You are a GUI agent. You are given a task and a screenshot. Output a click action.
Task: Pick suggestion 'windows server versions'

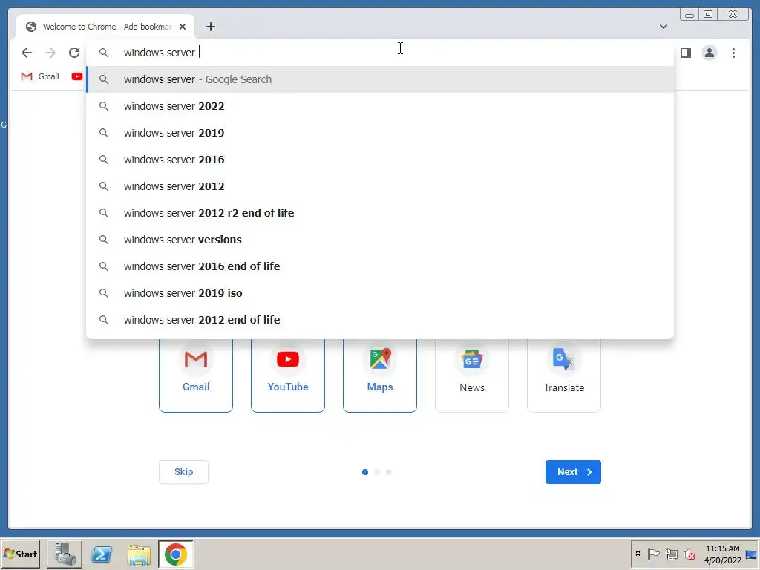[x=380, y=240]
